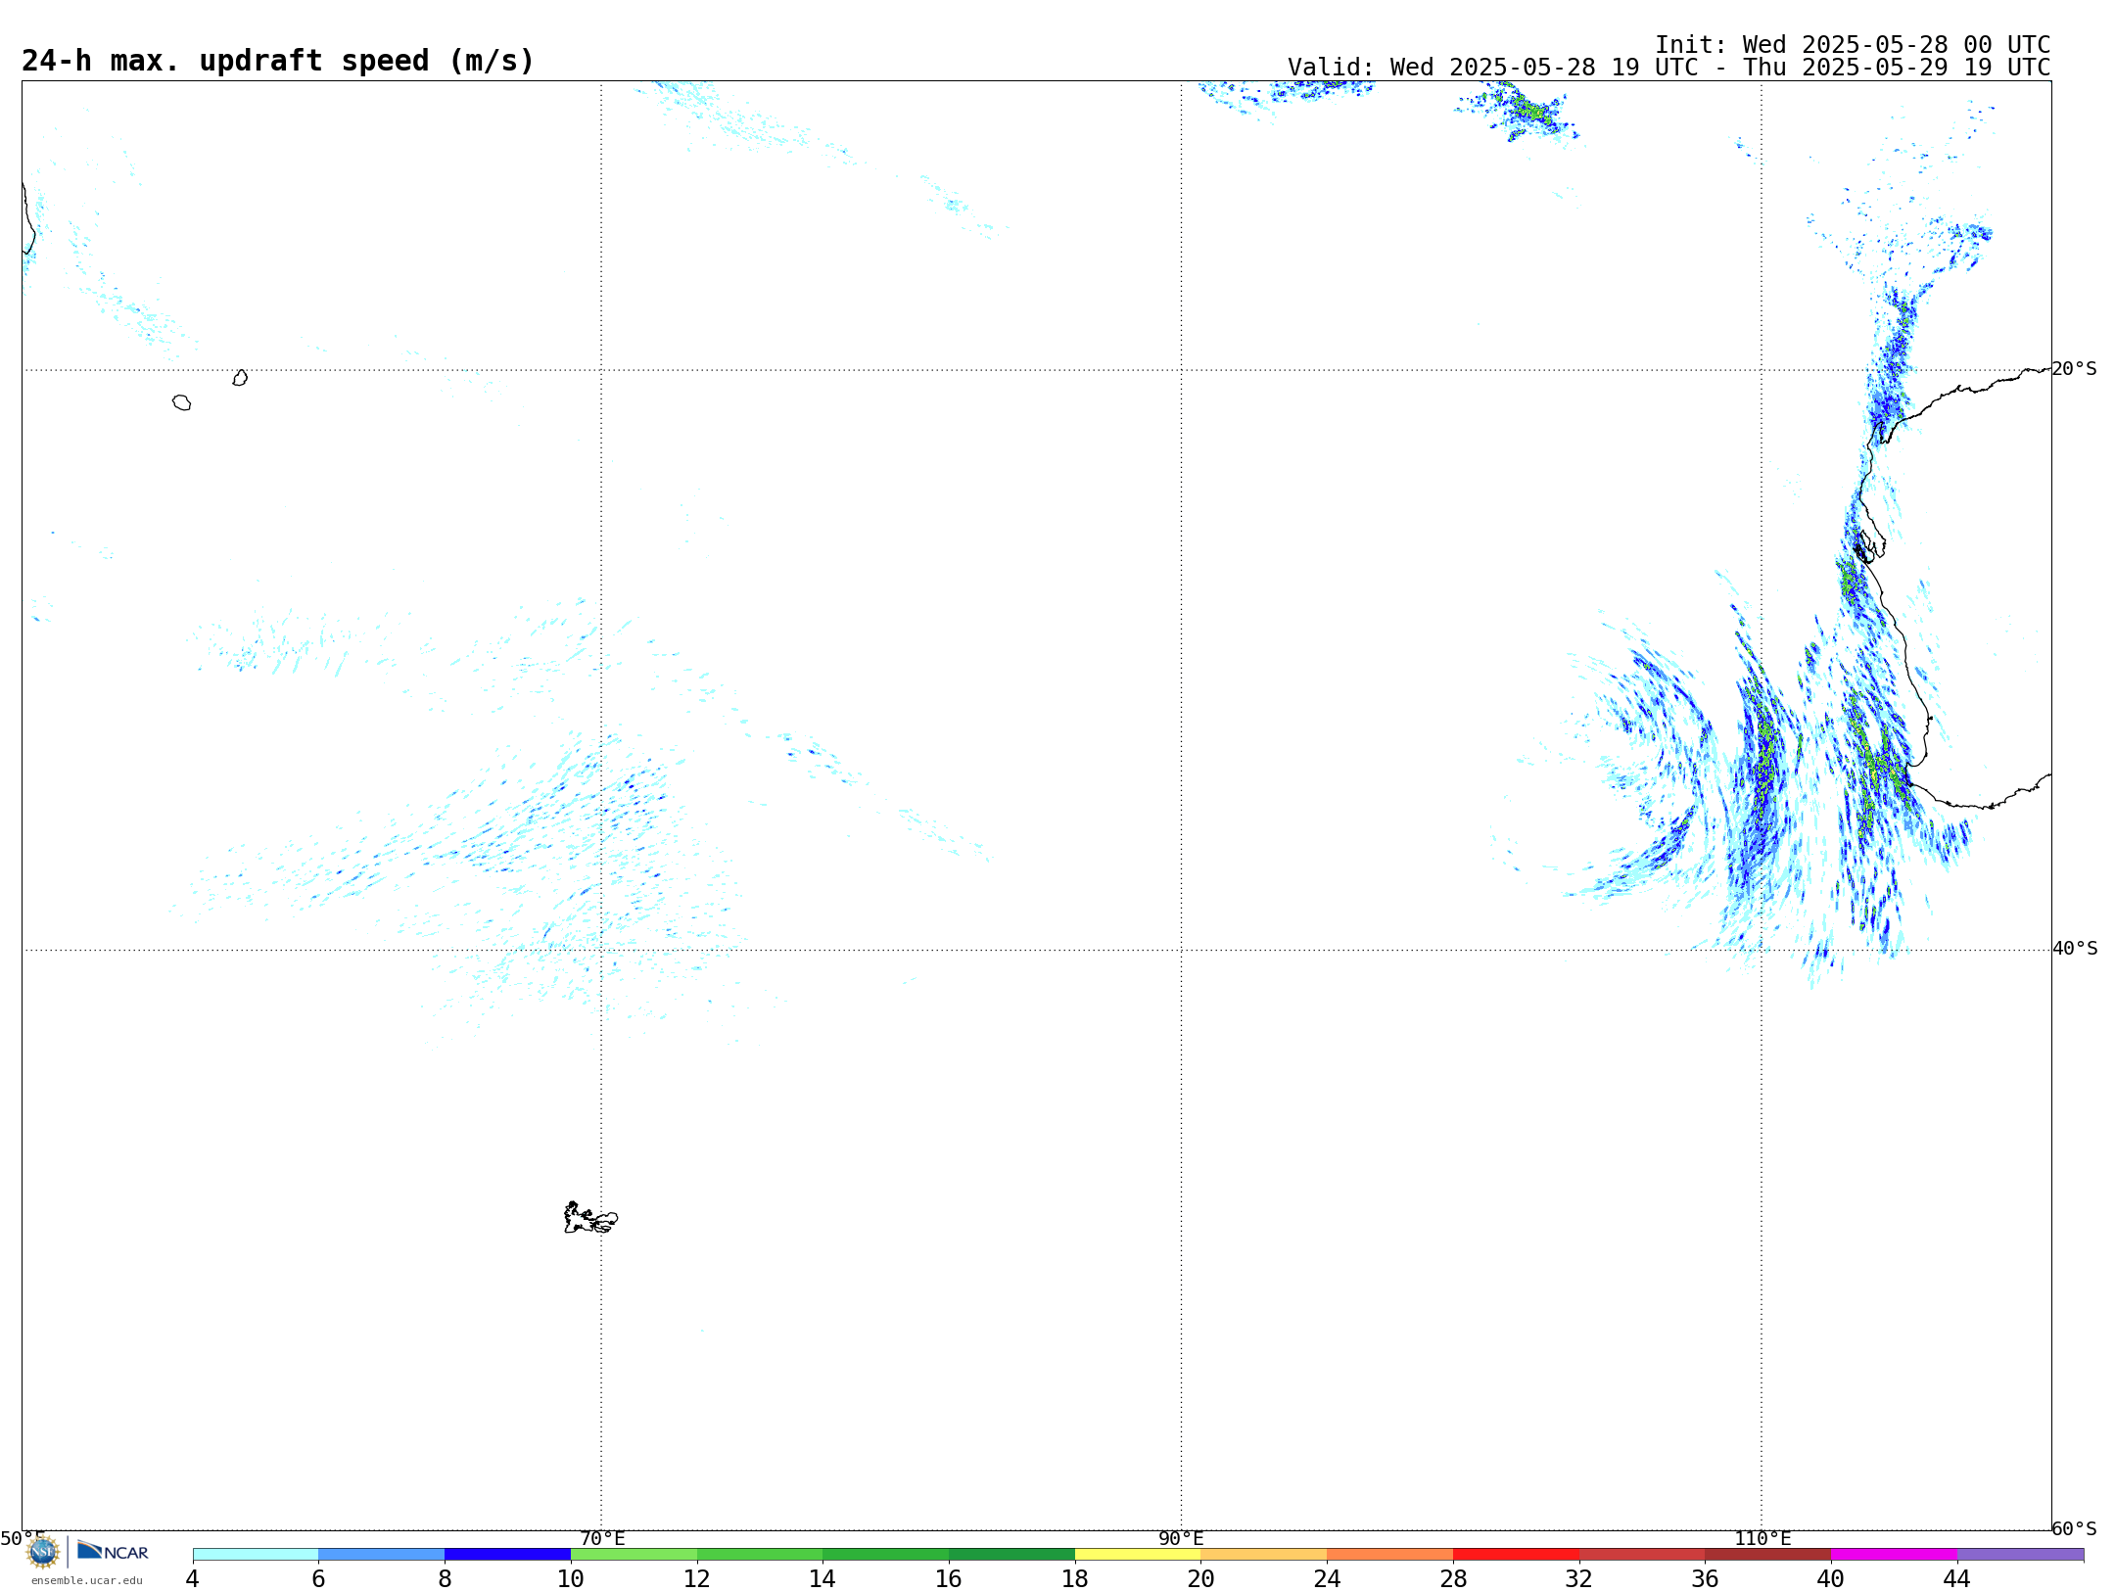
Task: Click the colorbar tick label '44'
Action: [x=1957, y=1579]
